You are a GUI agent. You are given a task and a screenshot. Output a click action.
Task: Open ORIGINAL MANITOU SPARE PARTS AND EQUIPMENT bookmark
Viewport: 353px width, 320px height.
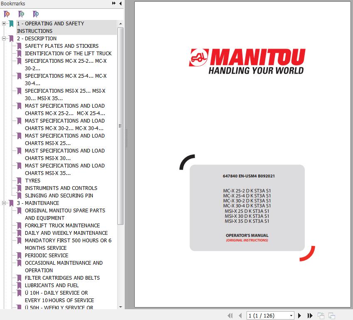65,214
